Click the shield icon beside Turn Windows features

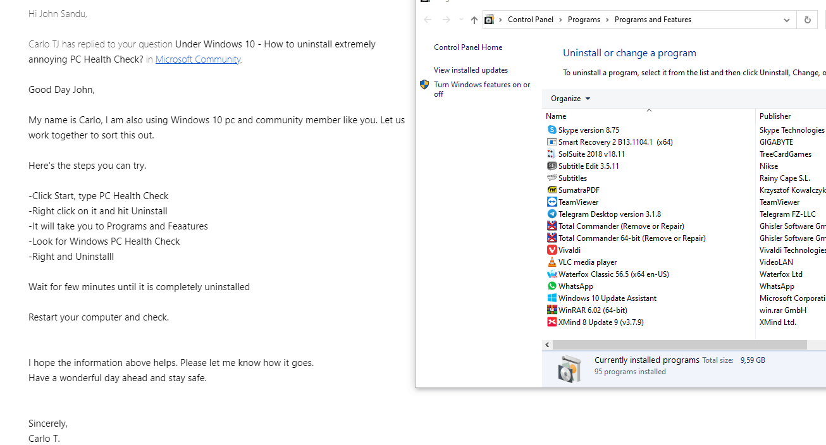click(424, 85)
